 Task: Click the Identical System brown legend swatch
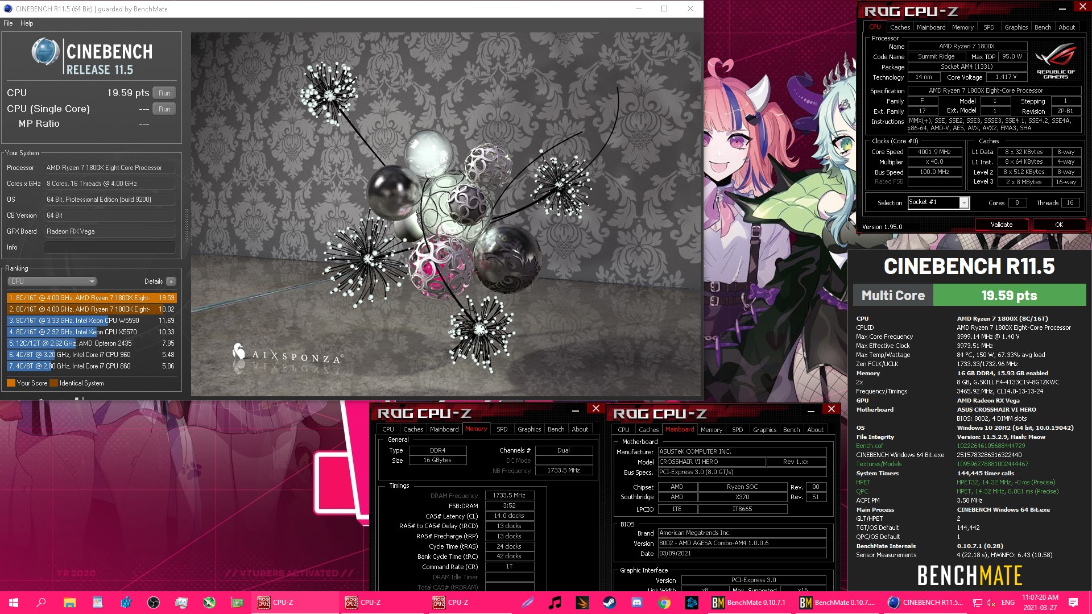point(53,383)
